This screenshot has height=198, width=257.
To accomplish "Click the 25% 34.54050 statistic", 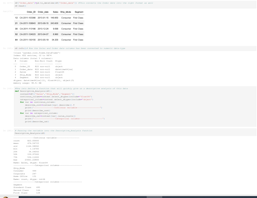I will (26, 152).
